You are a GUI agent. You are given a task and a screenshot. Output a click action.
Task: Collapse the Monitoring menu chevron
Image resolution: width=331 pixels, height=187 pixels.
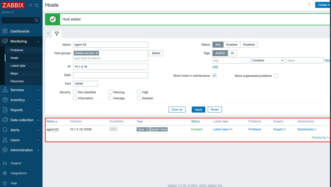point(38,41)
